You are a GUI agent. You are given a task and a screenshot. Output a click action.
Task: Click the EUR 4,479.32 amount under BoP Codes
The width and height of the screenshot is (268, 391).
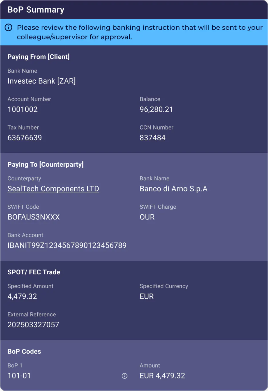pyautogui.click(x=162, y=376)
